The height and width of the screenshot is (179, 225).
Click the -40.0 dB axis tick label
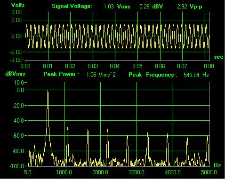click(x=18, y=121)
